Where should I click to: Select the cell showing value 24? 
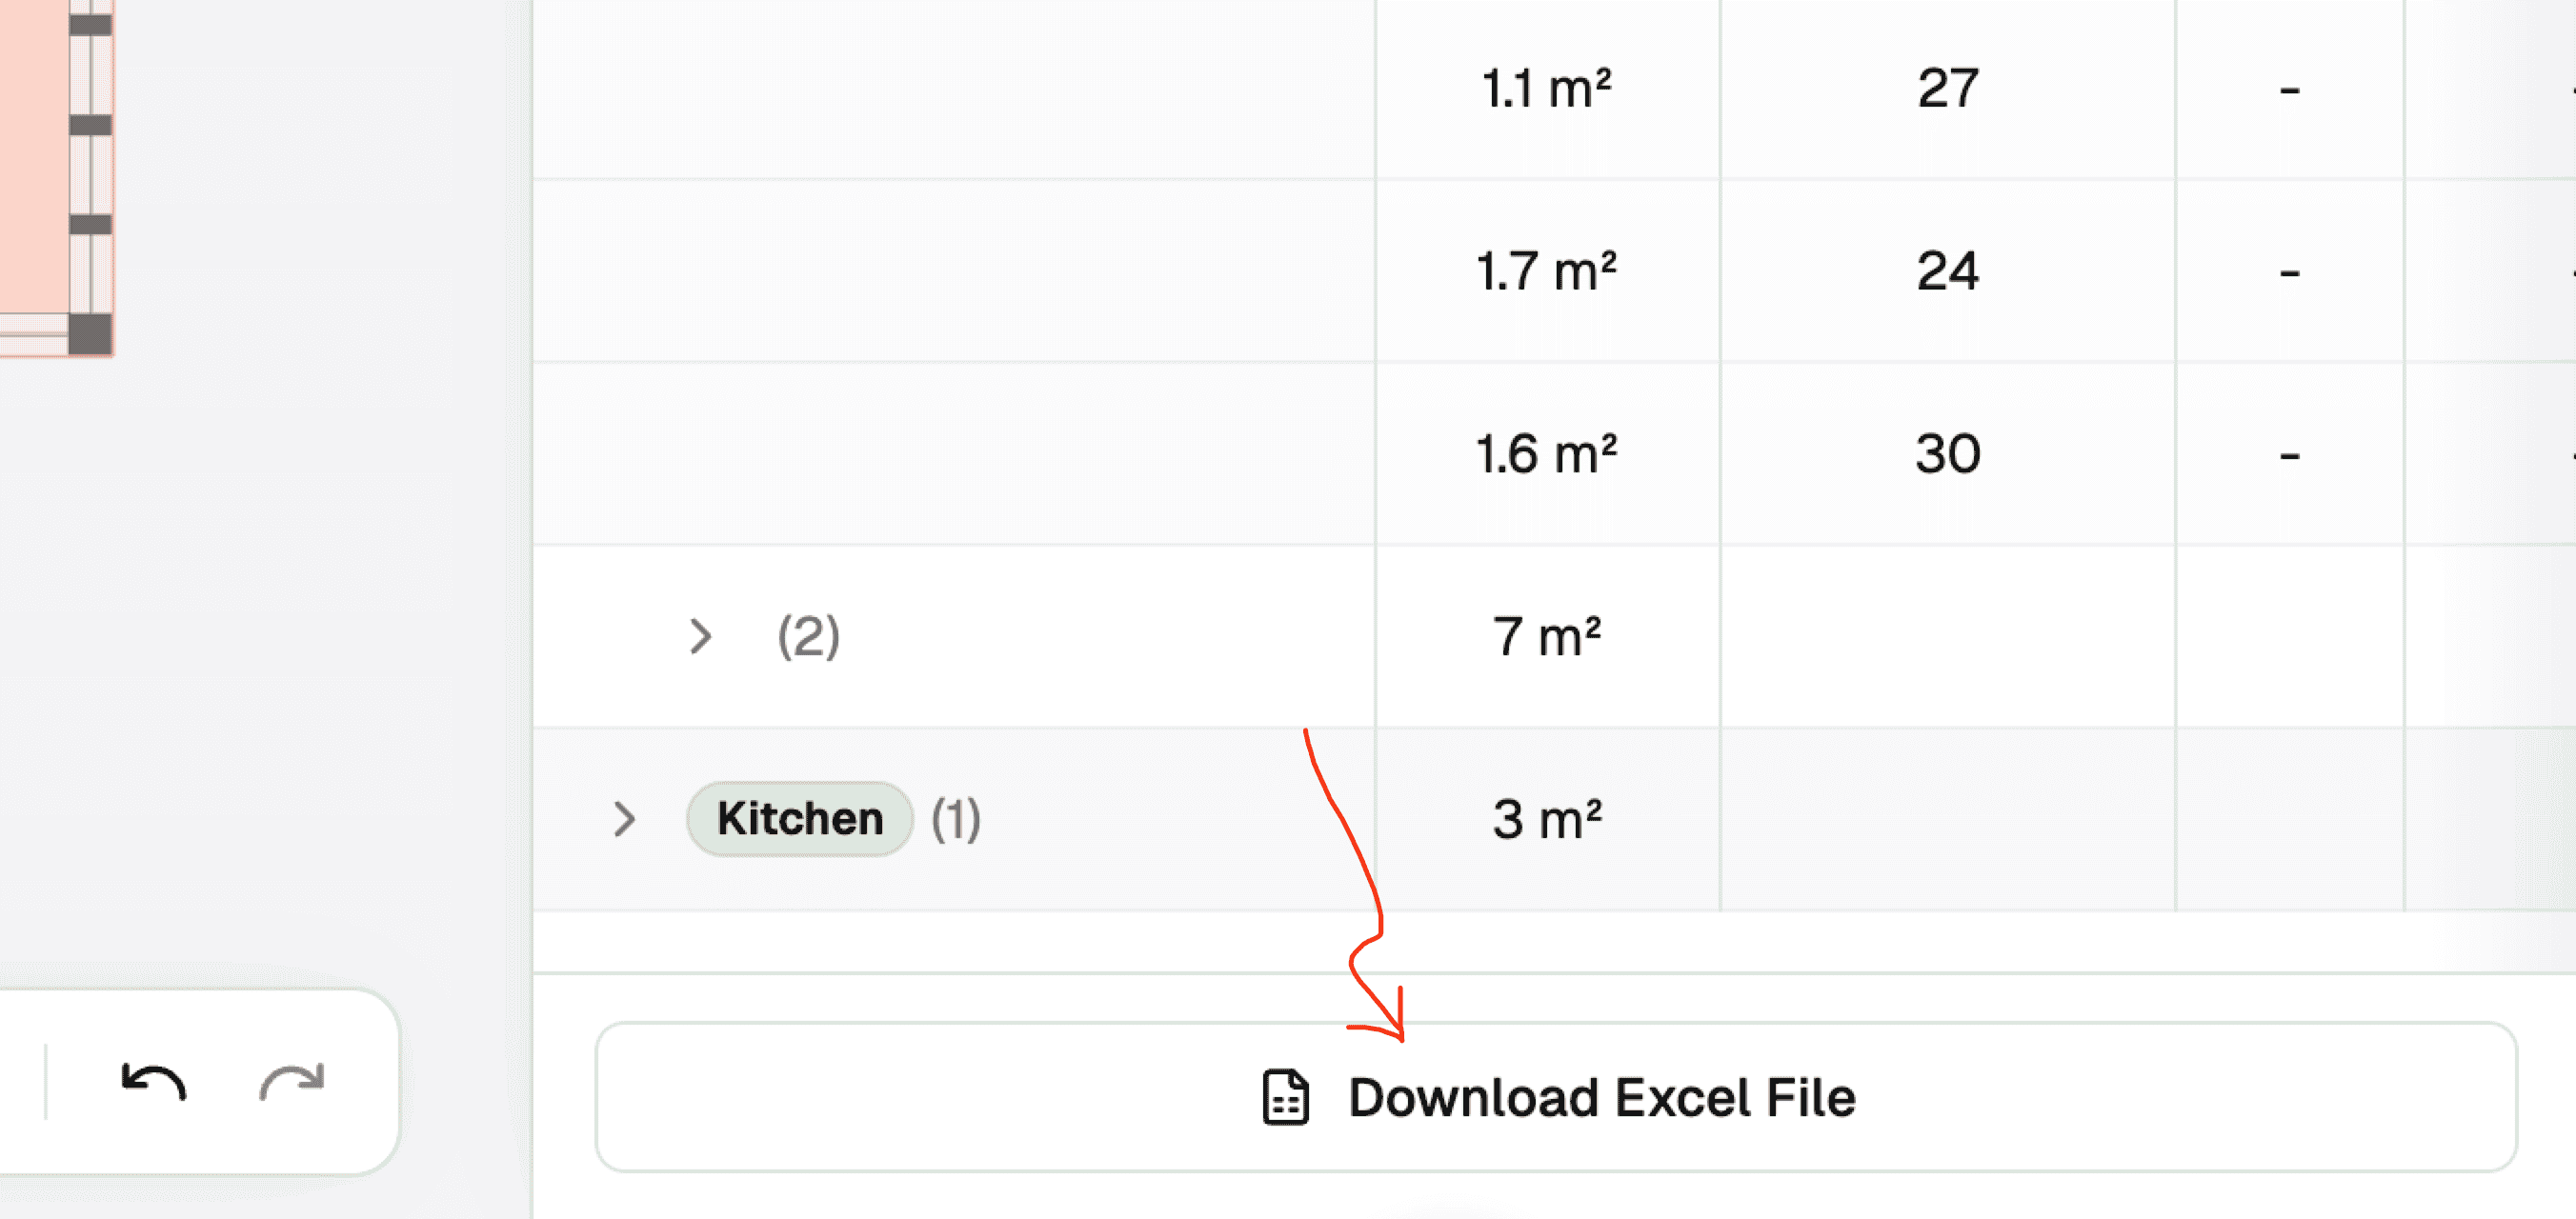pos(1947,271)
